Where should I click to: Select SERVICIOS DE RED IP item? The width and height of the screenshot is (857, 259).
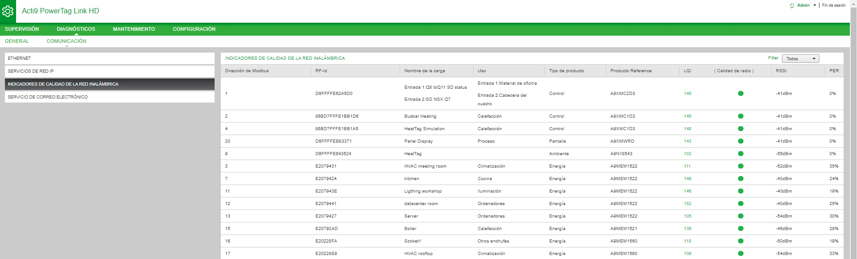point(110,71)
